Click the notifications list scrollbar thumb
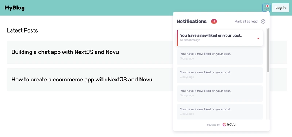 pos(268,50)
